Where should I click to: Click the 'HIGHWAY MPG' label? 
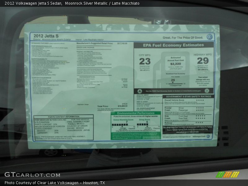point(203,55)
